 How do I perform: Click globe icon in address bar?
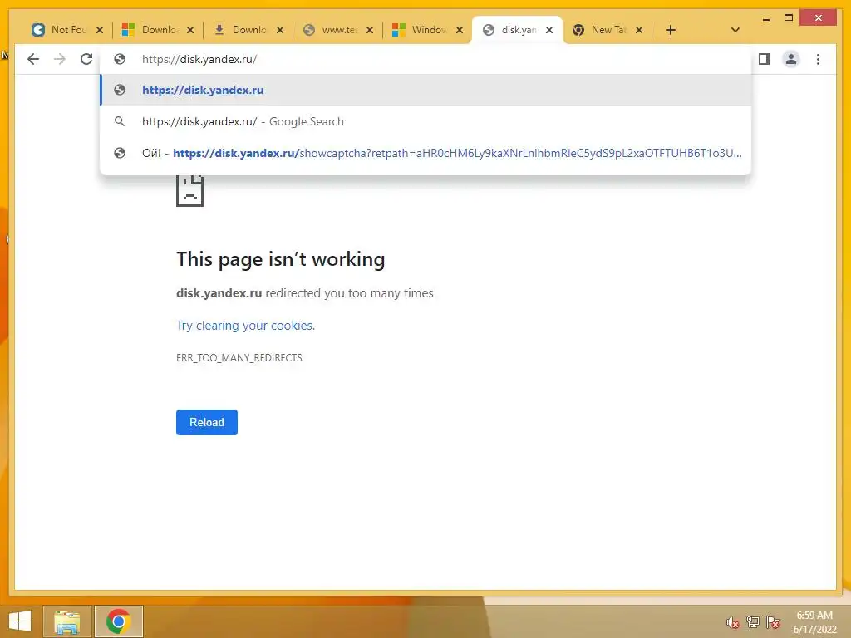pos(120,59)
